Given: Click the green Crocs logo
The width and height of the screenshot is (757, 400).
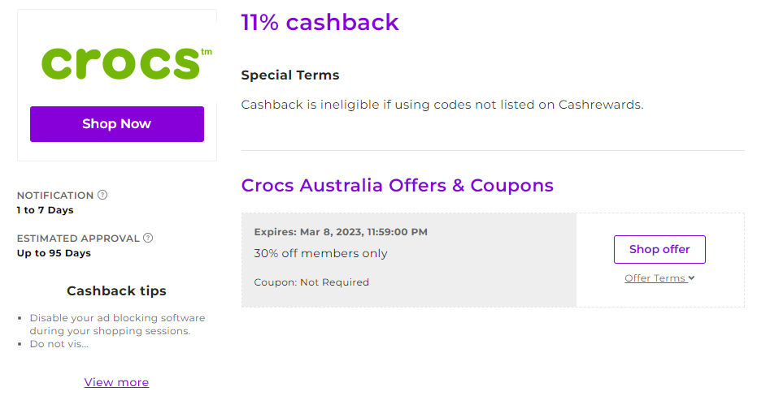Looking at the screenshot, I should coord(127,63).
